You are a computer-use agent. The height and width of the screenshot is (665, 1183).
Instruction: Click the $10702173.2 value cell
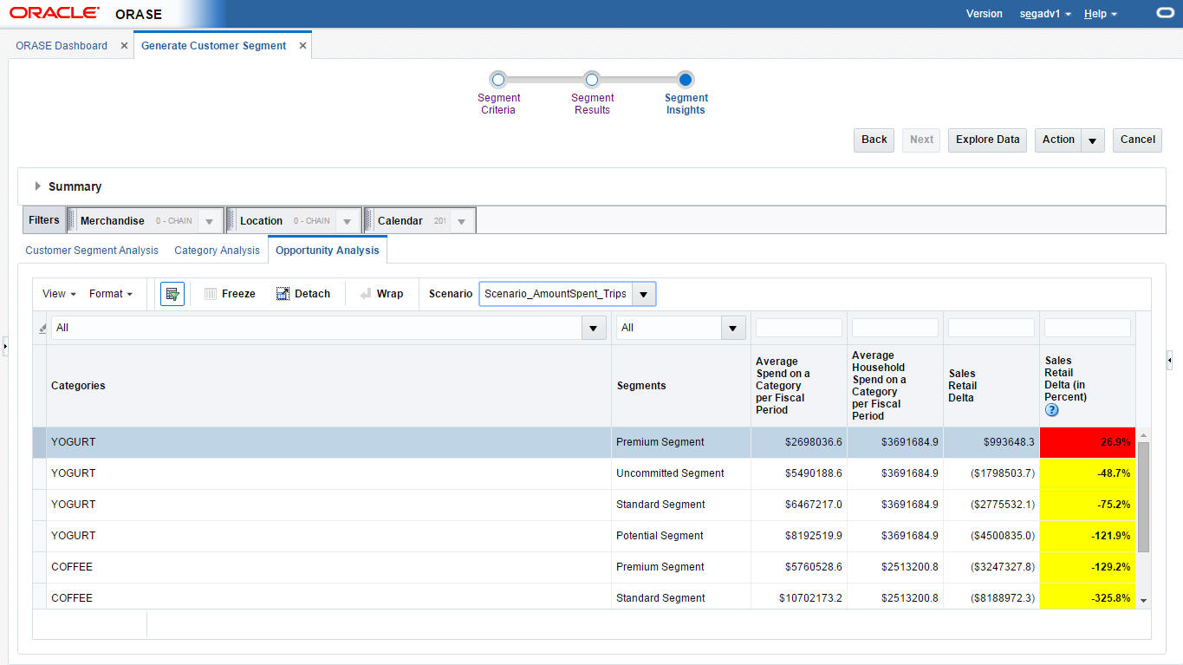pyautogui.click(x=799, y=597)
